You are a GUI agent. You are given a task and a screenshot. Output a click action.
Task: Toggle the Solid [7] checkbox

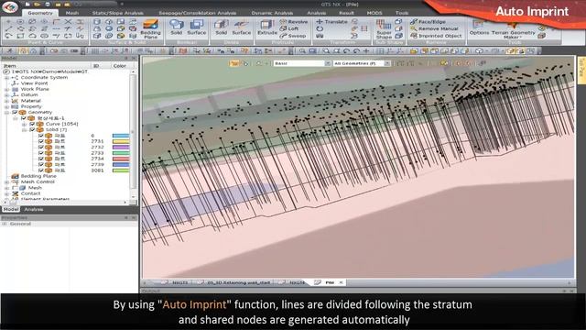pyautogui.click(x=32, y=130)
